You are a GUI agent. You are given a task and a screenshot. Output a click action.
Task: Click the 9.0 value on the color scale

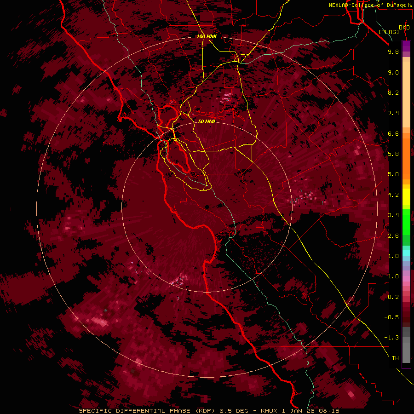[x=393, y=72]
